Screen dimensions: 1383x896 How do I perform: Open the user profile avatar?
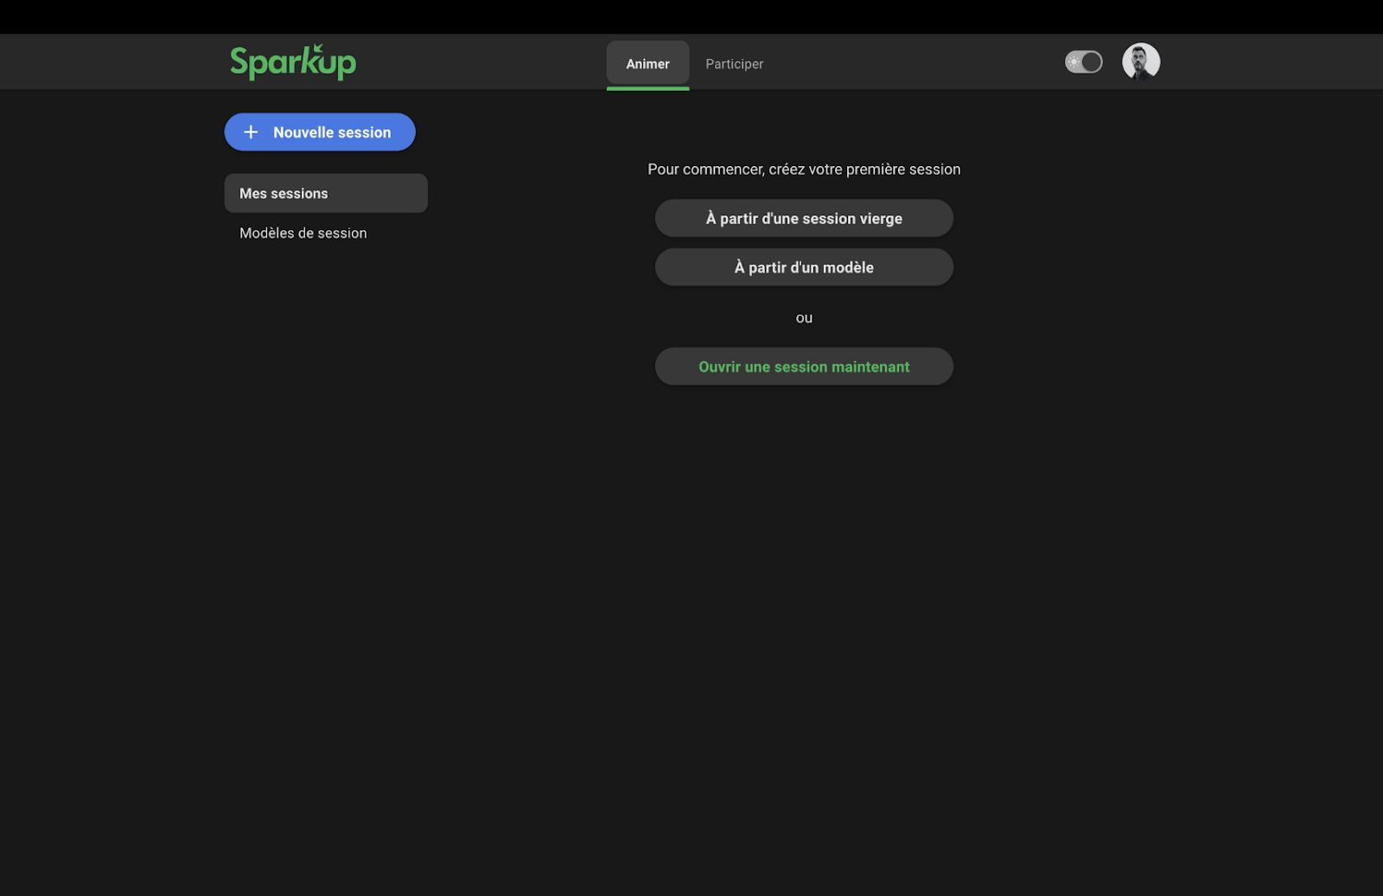coord(1140,62)
